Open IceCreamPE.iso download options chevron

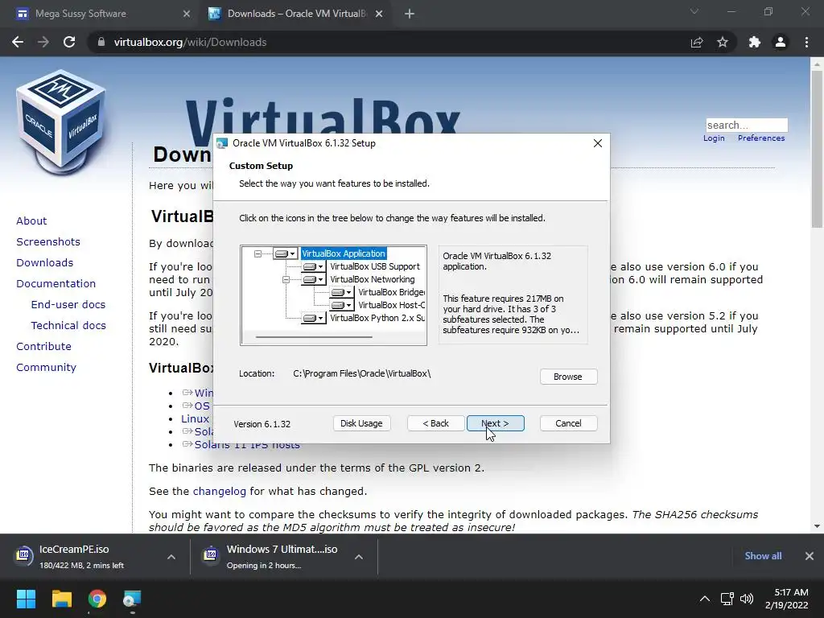(171, 557)
